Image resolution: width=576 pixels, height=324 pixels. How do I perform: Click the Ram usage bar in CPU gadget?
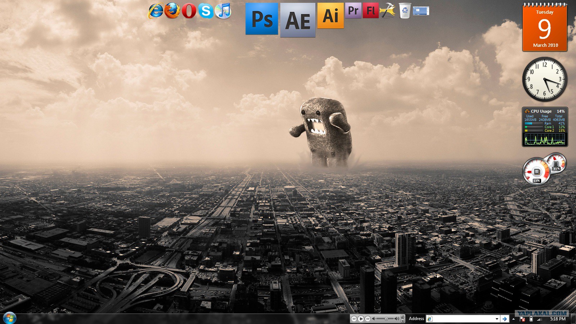[534, 123]
